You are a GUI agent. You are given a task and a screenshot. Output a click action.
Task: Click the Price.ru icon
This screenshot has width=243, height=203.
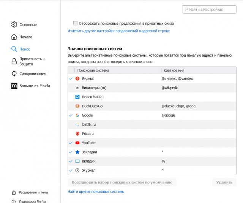tap(77, 134)
